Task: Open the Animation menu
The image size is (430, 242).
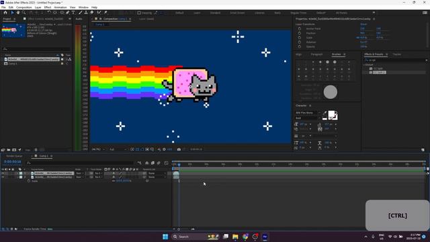Action: 60,7
